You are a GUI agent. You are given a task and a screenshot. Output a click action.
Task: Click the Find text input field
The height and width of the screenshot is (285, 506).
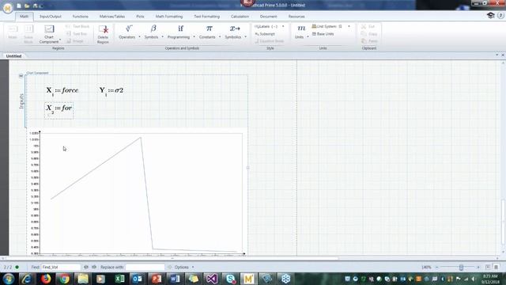click(x=61, y=268)
